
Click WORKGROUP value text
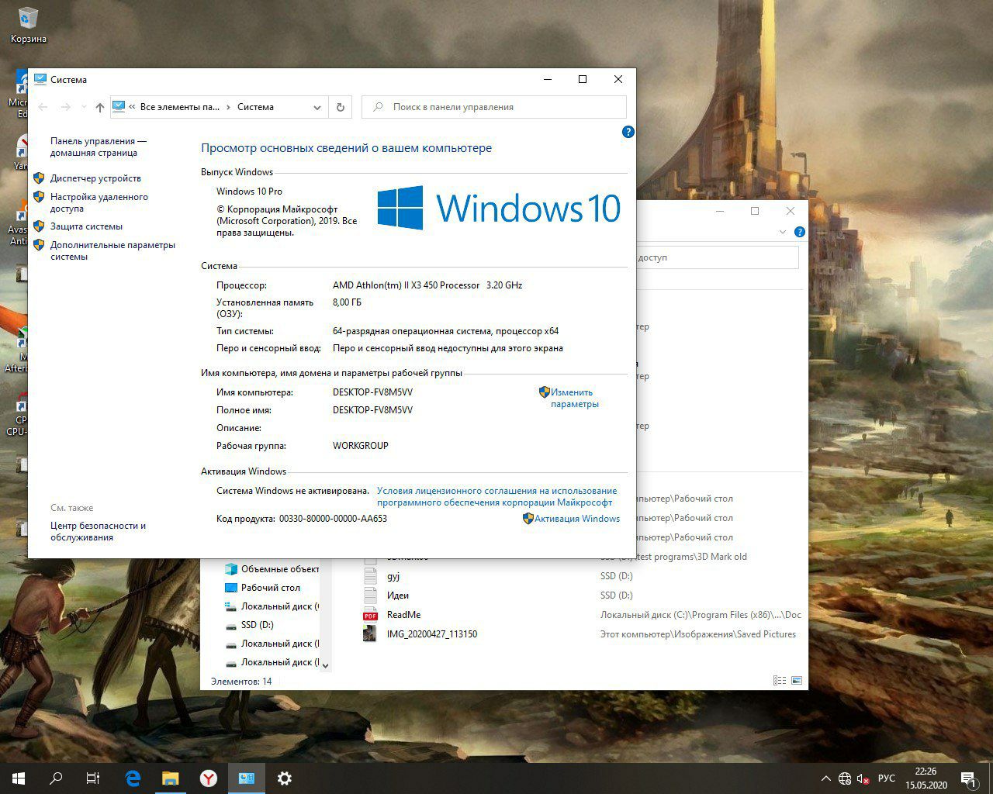tap(361, 446)
